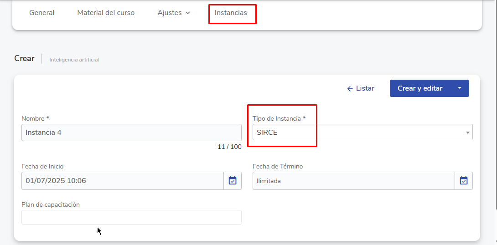
Task: Select the Instancias tab
Action: click(x=231, y=13)
